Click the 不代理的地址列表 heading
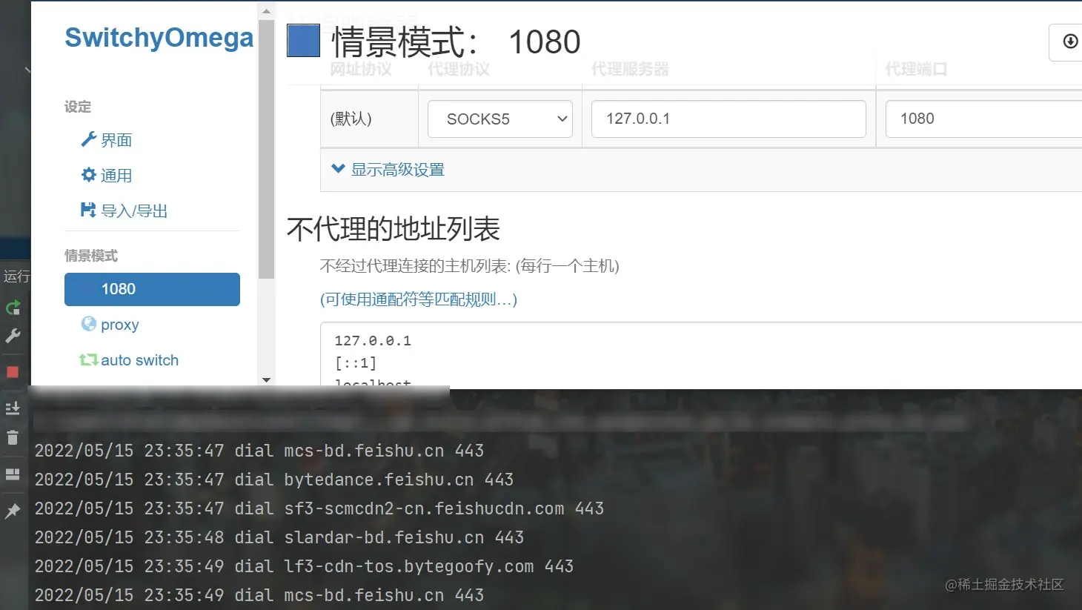 [x=394, y=229]
